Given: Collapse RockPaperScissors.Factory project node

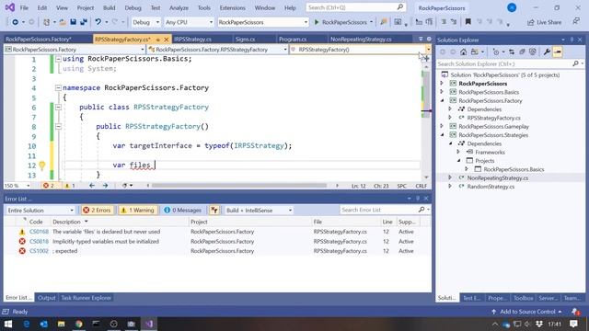Looking at the screenshot, I should point(442,100).
